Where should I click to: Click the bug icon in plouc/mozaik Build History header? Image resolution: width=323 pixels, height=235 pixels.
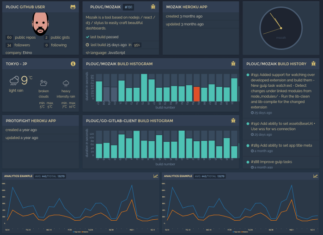[x=313, y=64]
